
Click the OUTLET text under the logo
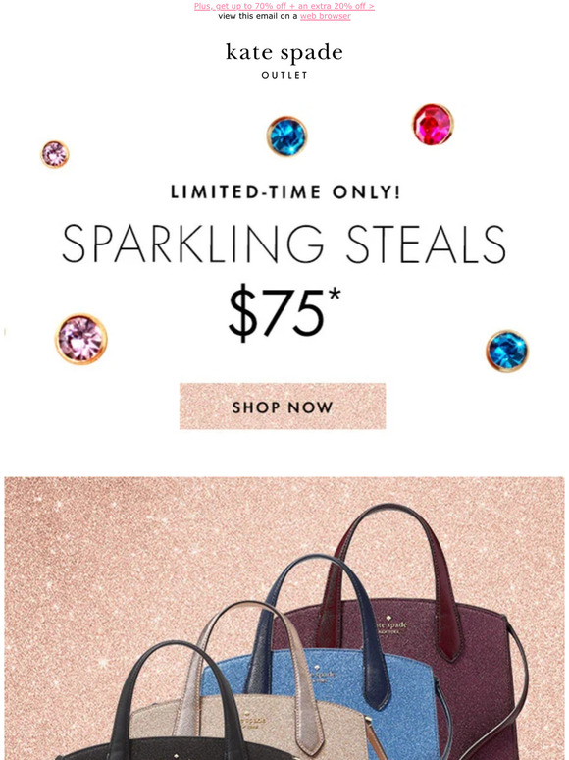(x=284, y=76)
